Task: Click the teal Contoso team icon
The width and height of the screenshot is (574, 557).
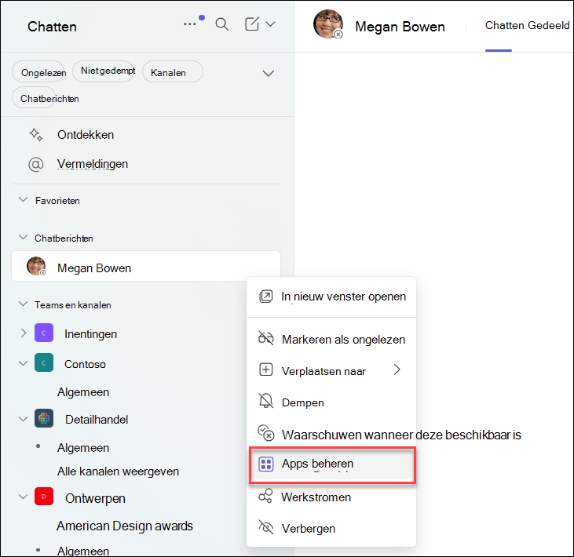Action: [x=44, y=362]
